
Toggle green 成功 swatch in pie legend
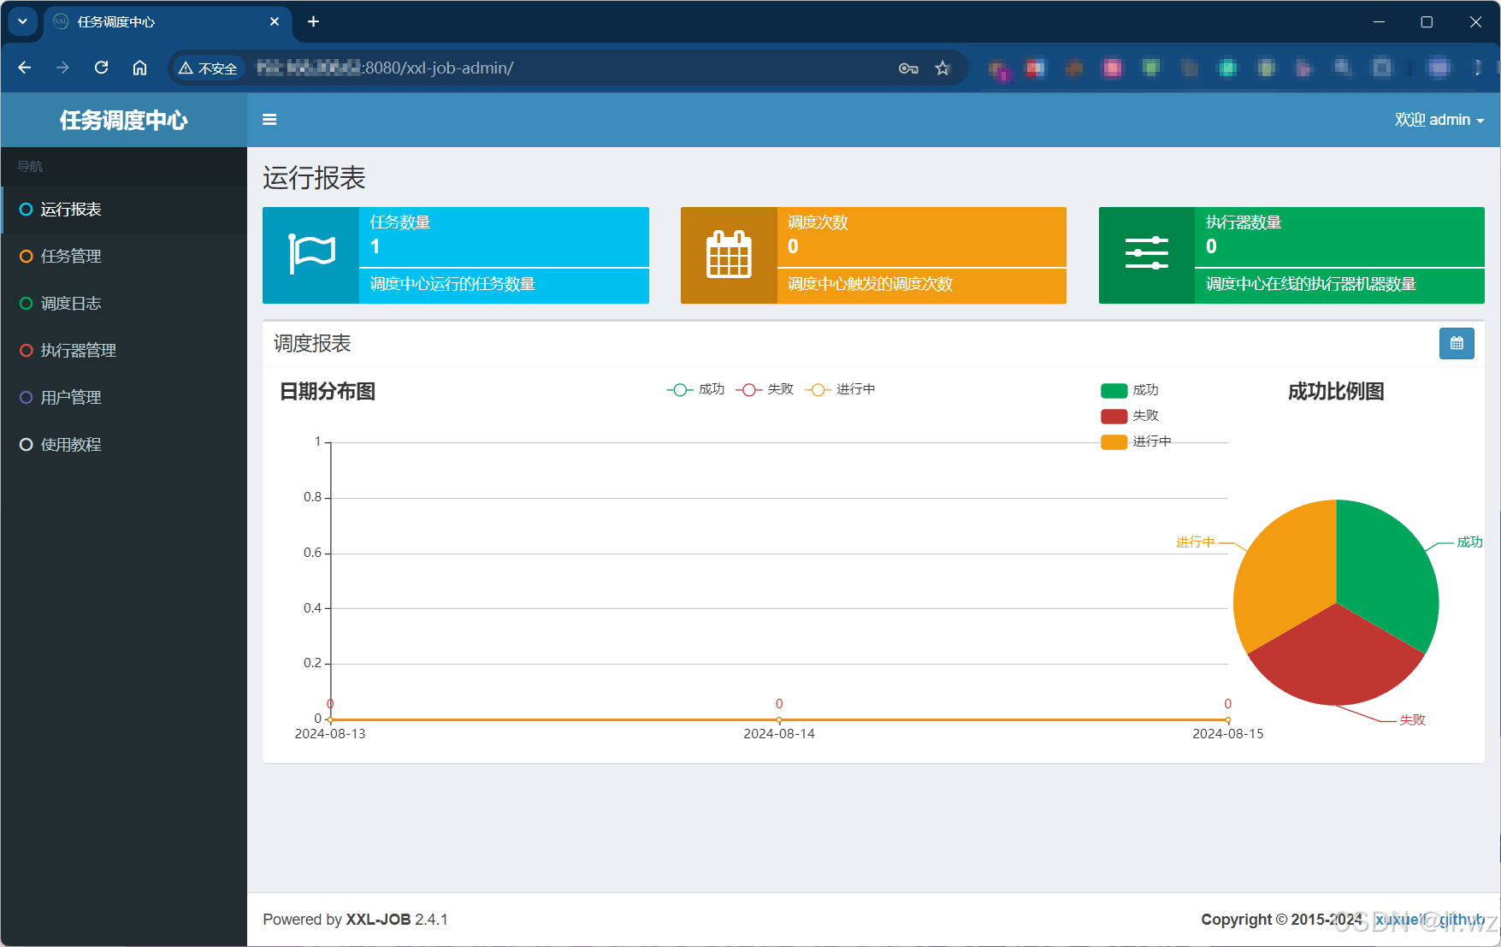click(x=1114, y=391)
